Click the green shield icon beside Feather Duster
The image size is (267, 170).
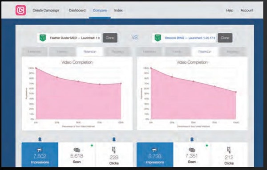tap(43, 38)
